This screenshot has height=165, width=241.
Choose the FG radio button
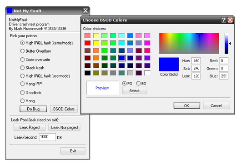[124, 84]
